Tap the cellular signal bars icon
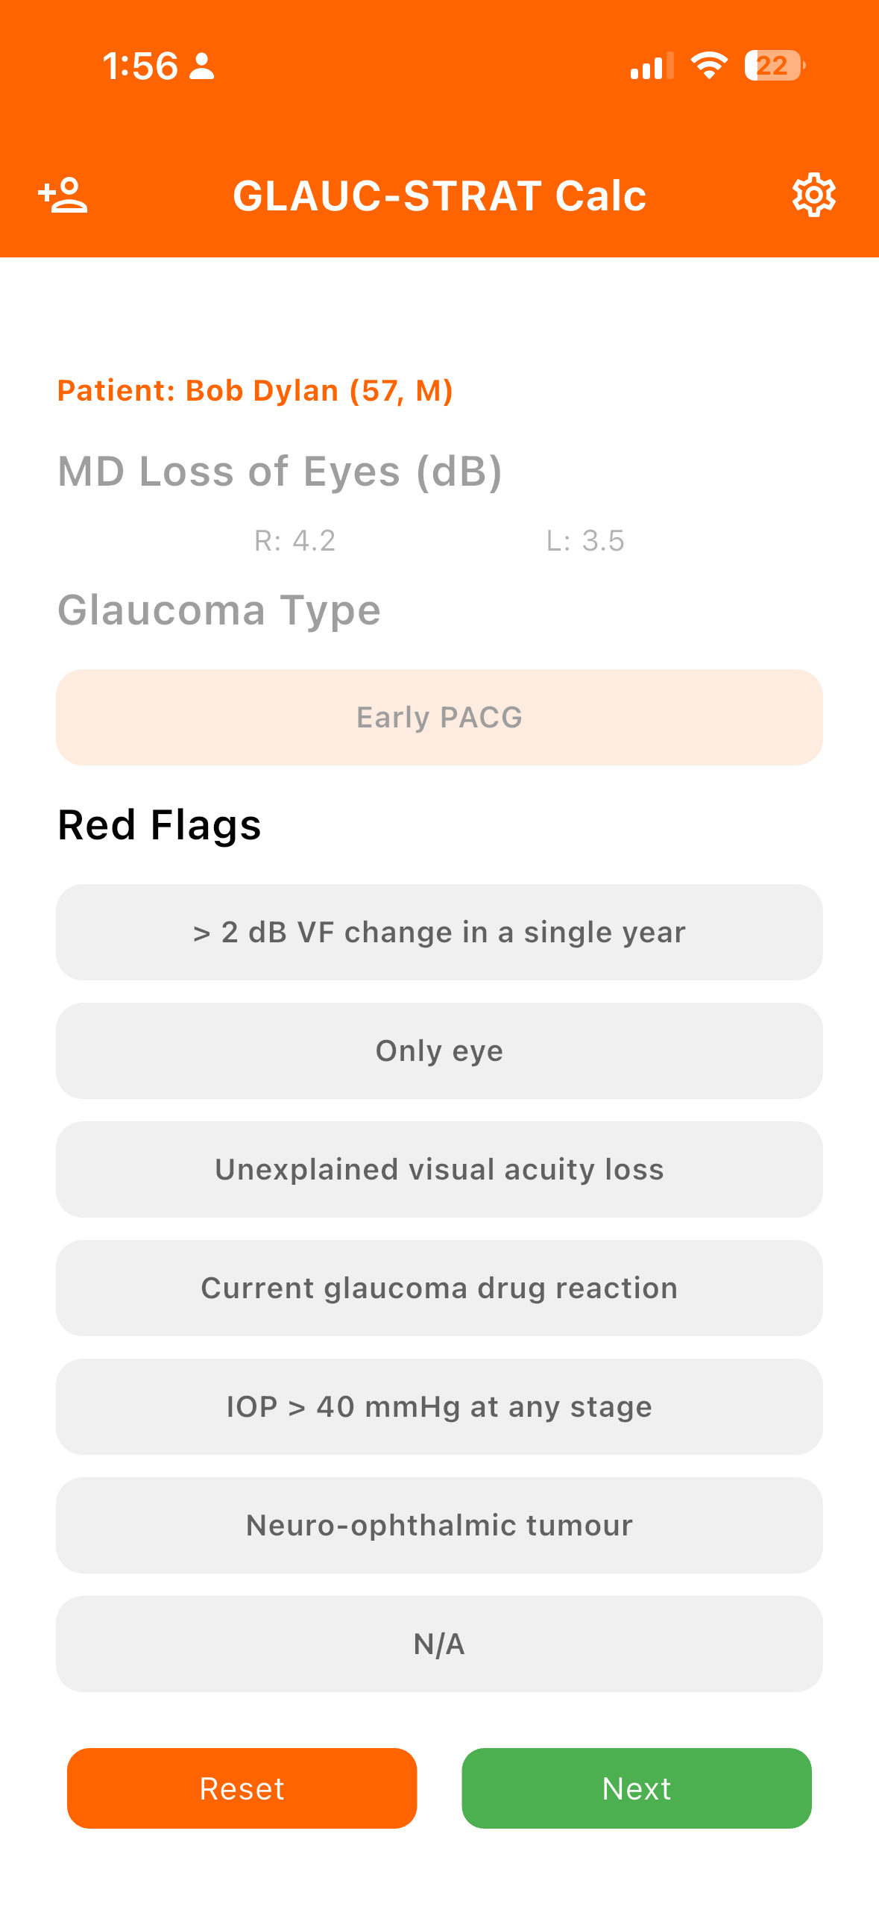 click(652, 66)
